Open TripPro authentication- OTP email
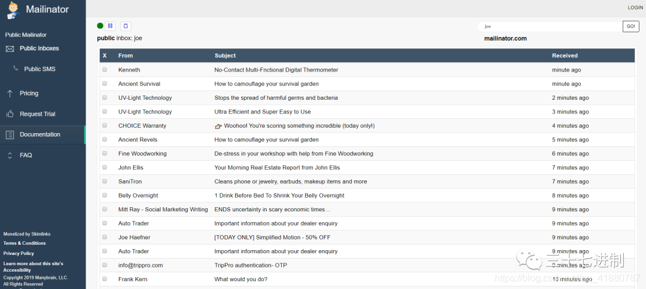The height and width of the screenshot is (289, 646). tap(251, 265)
